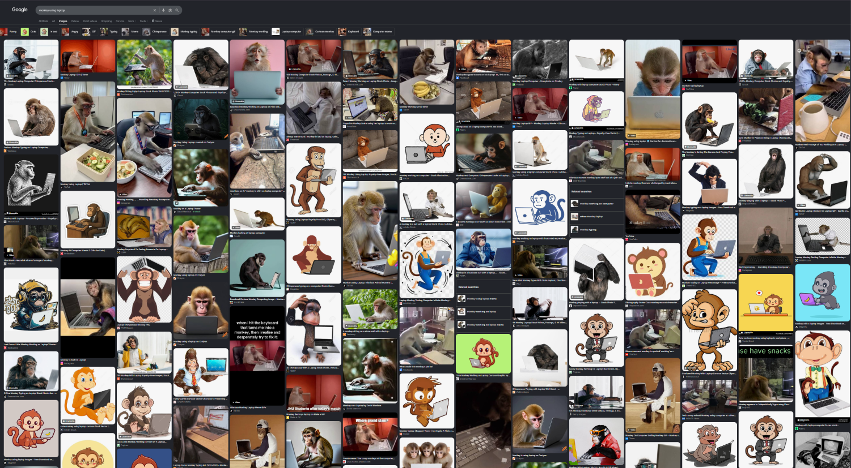Apply the Keyboard filter chip
This screenshot has height=468, width=851.
point(349,32)
